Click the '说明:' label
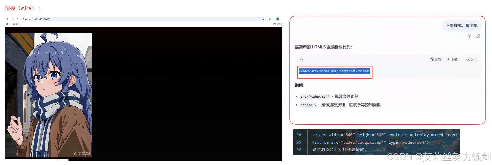Viewport: 492px width, 165px height. [x=300, y=85]
